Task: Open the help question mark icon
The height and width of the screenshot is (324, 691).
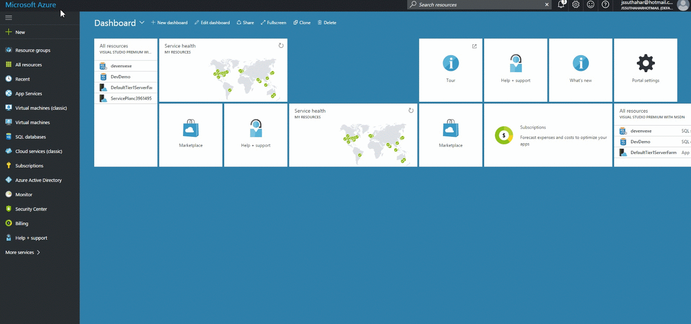Action: coord(605,4)
